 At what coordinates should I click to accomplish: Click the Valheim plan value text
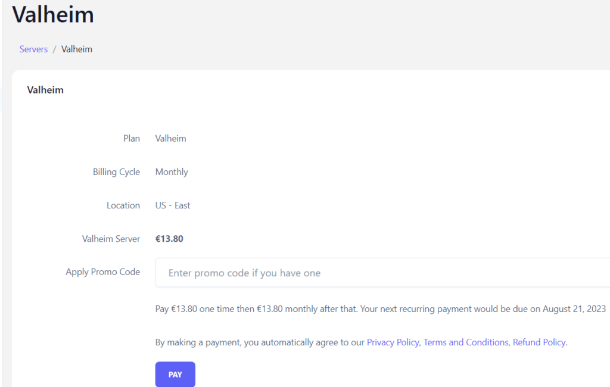[170, 139]
